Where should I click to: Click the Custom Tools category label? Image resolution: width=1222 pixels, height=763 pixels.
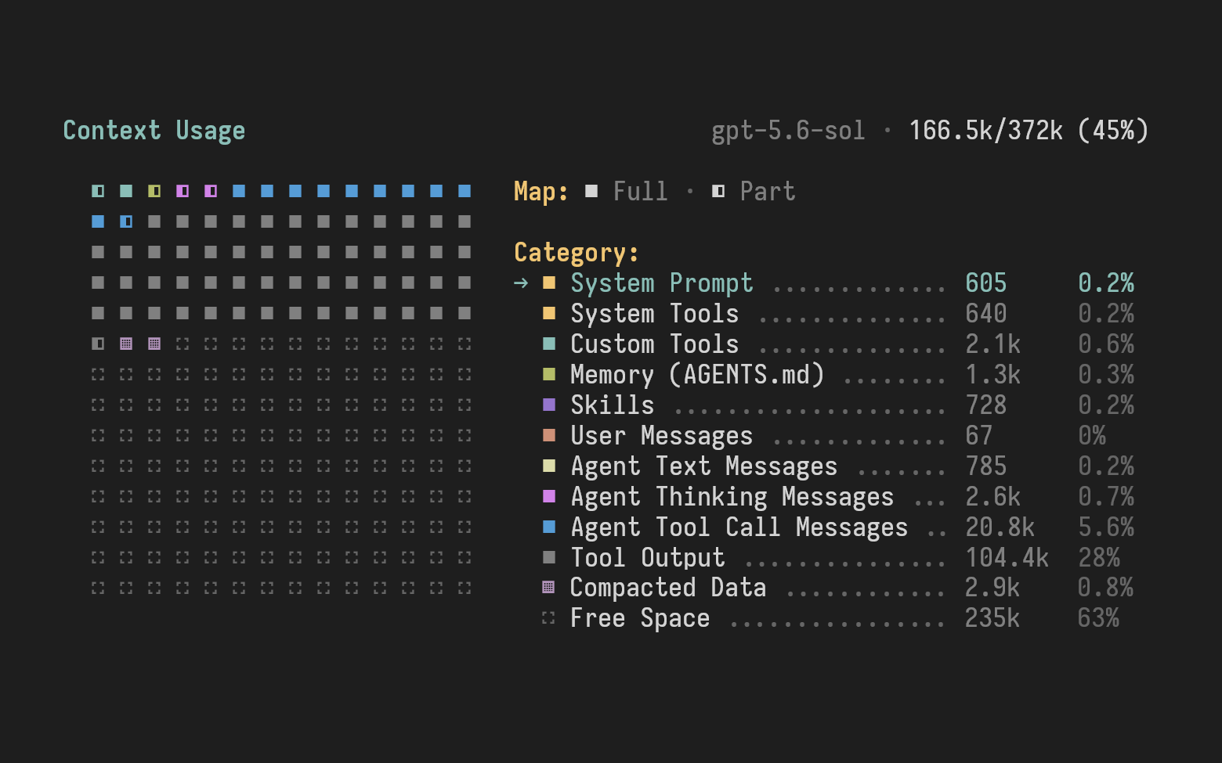point(654,344)
